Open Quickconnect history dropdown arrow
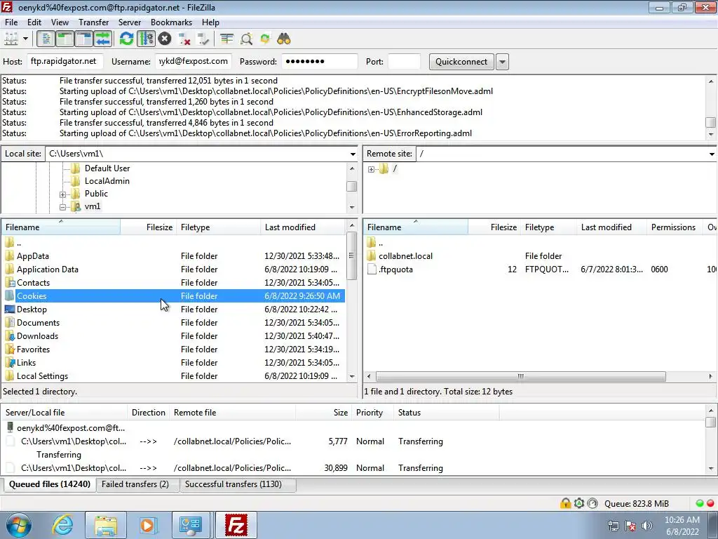Screen dimensions: 718x539 (502, 62)
